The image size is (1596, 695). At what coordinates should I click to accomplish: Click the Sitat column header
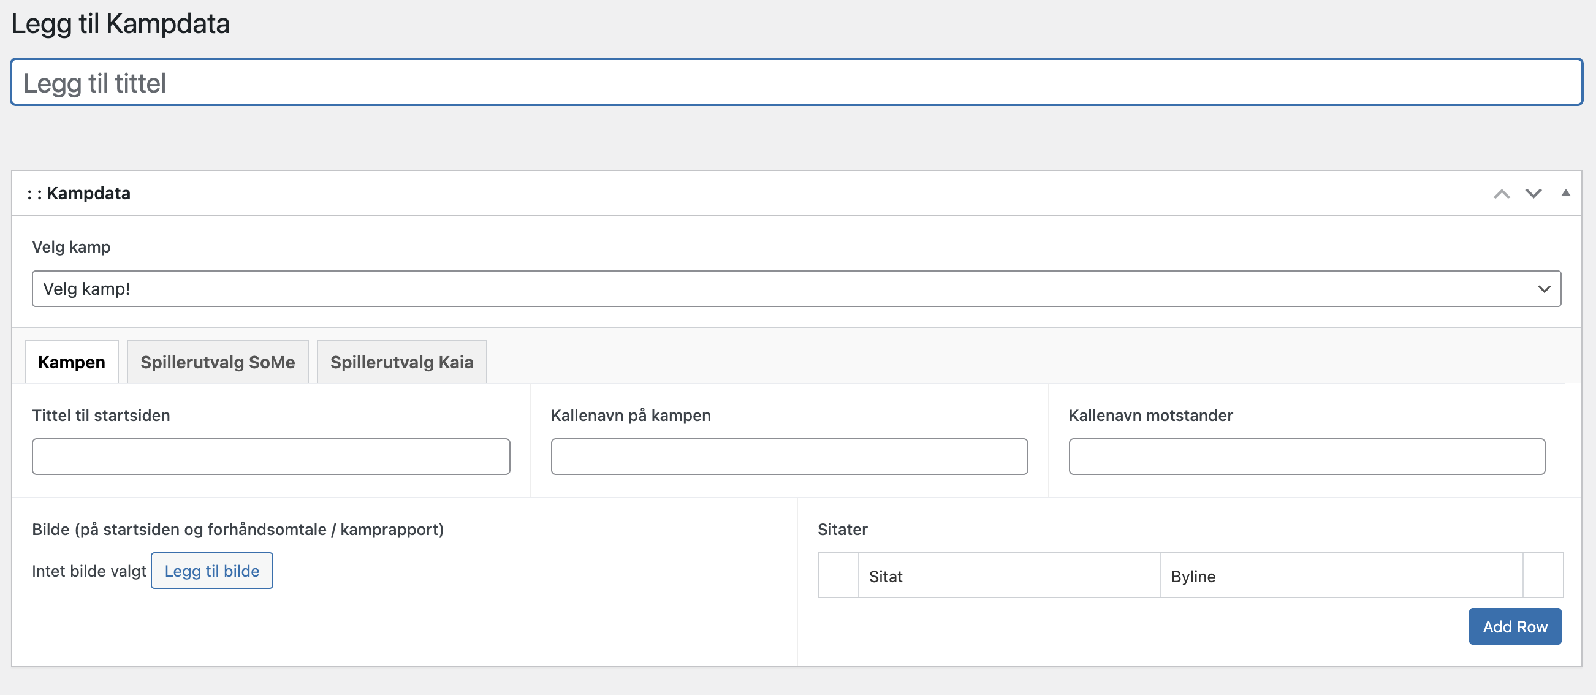pos(886,576)
